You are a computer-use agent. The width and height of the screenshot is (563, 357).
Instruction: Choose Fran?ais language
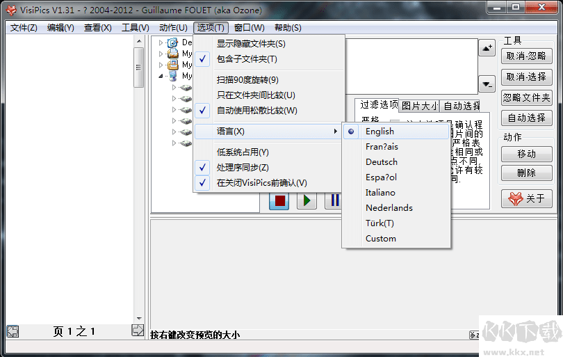pos(396,147)
